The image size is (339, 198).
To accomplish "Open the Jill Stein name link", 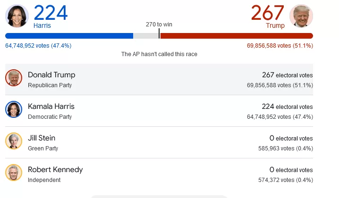I will 42,138.
